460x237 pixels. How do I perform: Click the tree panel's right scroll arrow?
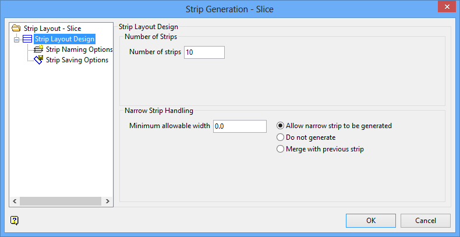click(108, 201)
